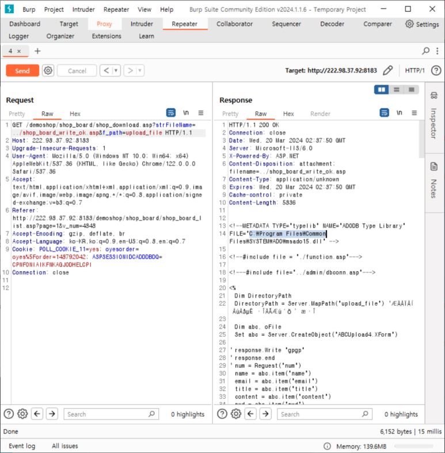The image size is (445, 453).
Task: Select the Request Hex view tab
Action: click(x=75, y=114)
